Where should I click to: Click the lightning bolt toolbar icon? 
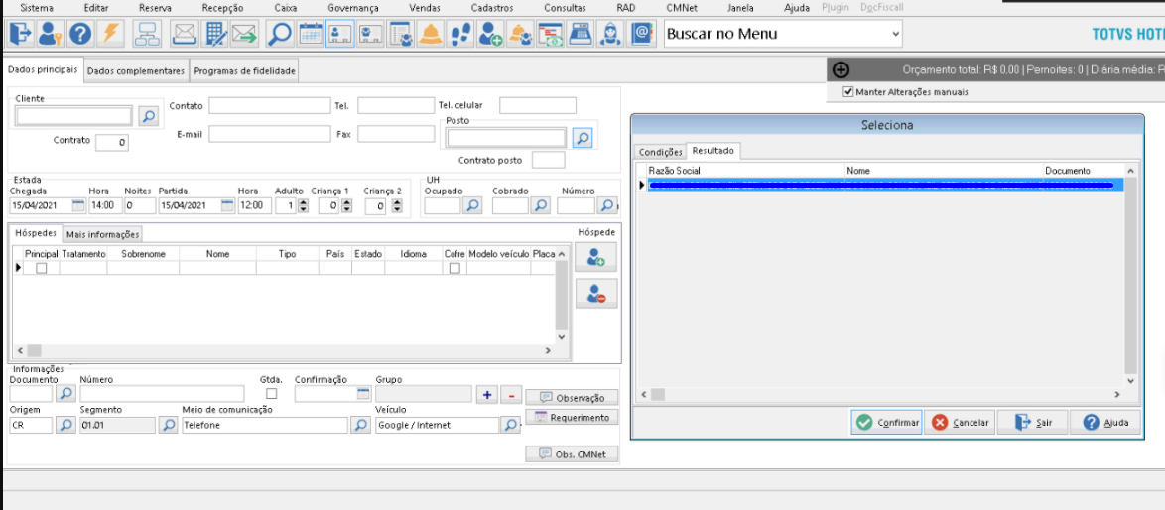point(110,34)
